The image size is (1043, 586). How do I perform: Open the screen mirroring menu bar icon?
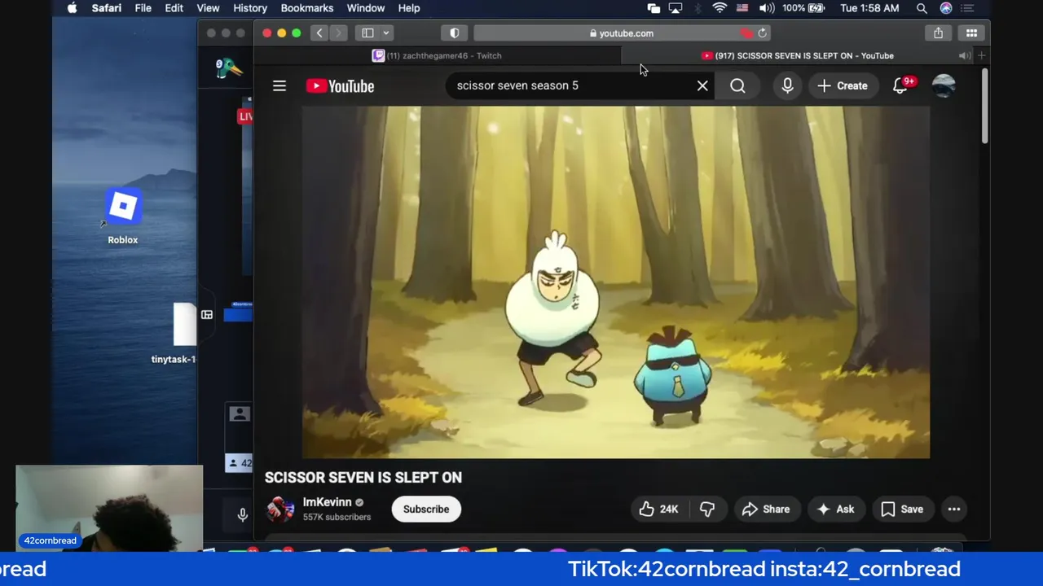(676, 8)
